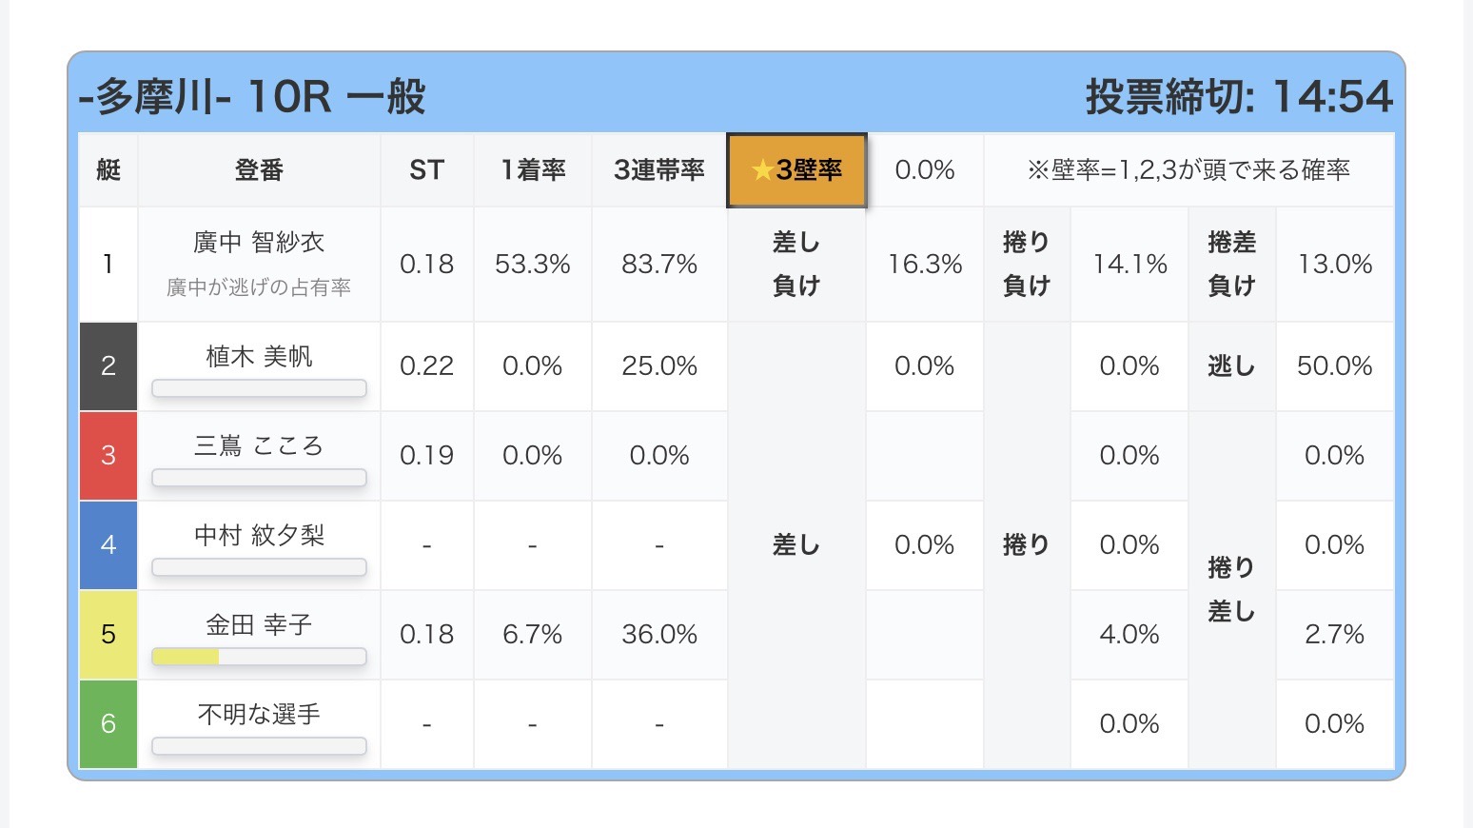Screen dimensions: 1473x828
Task: Select boat number 1 white cell
Action: tap(108, 265)
